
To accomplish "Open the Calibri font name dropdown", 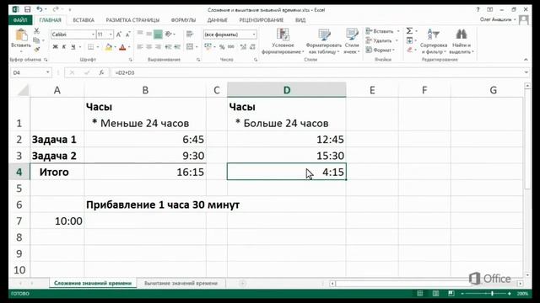I will (93, 35).
